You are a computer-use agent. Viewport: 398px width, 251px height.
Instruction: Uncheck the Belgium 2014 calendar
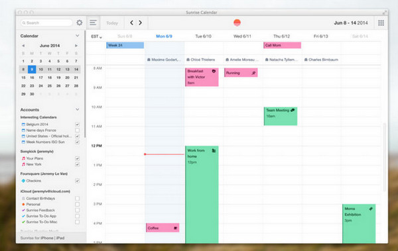coord(78,125)
